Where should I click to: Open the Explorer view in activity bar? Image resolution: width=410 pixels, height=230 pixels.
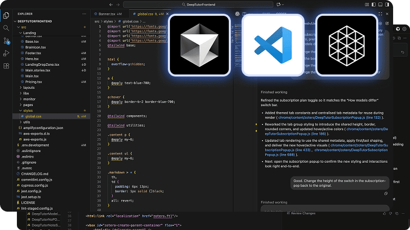(6, 16)
